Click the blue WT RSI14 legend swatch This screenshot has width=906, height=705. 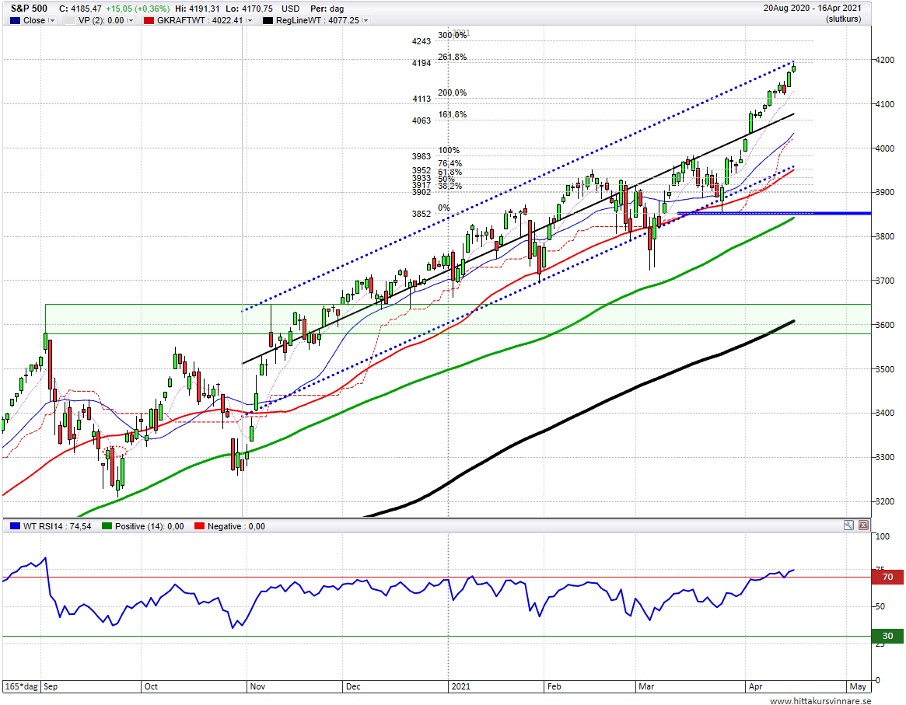tap(15, 526)
